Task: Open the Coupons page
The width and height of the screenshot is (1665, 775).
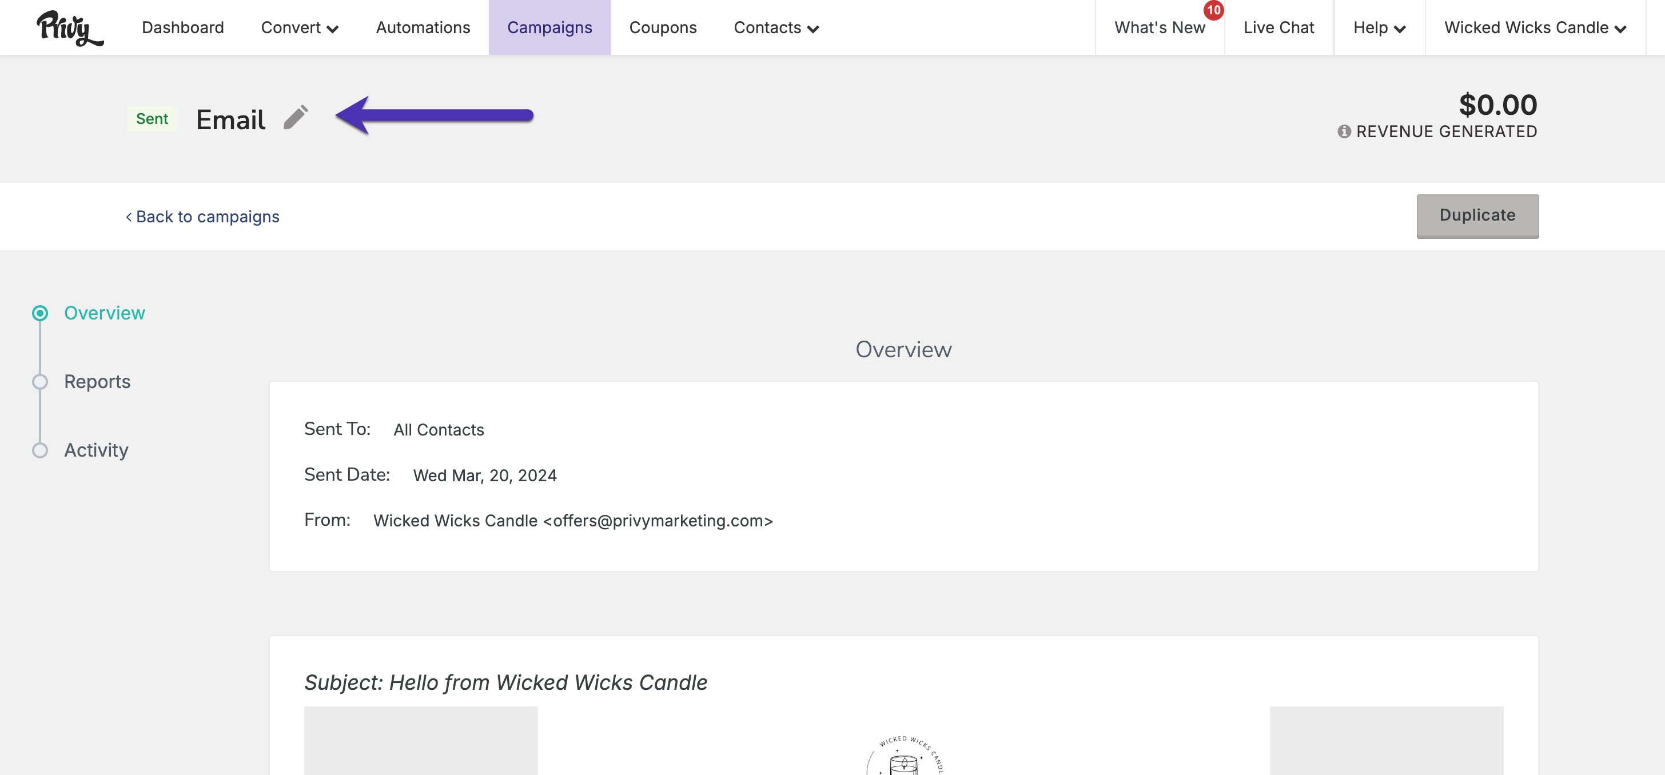Action: tap(663, 28)
